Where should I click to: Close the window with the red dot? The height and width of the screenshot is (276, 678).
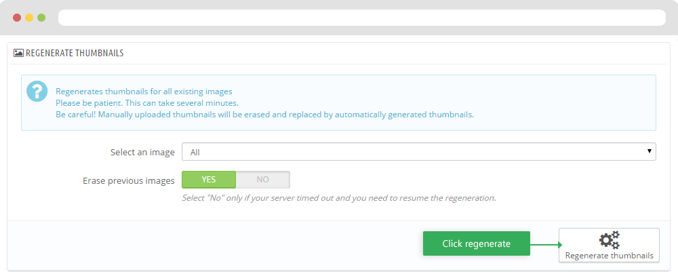click(x=16, y=17)
